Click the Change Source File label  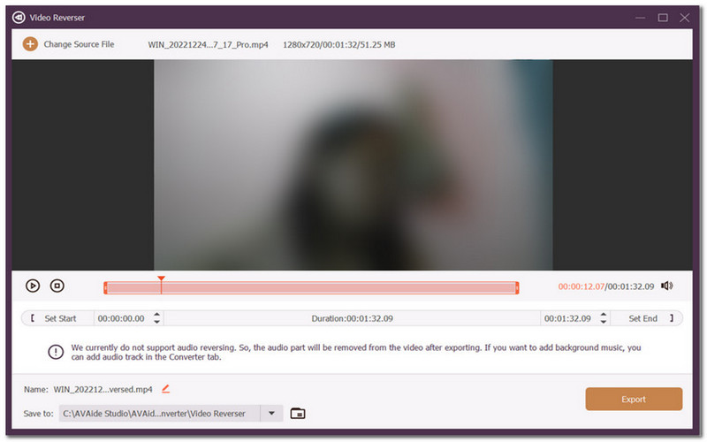79,44
